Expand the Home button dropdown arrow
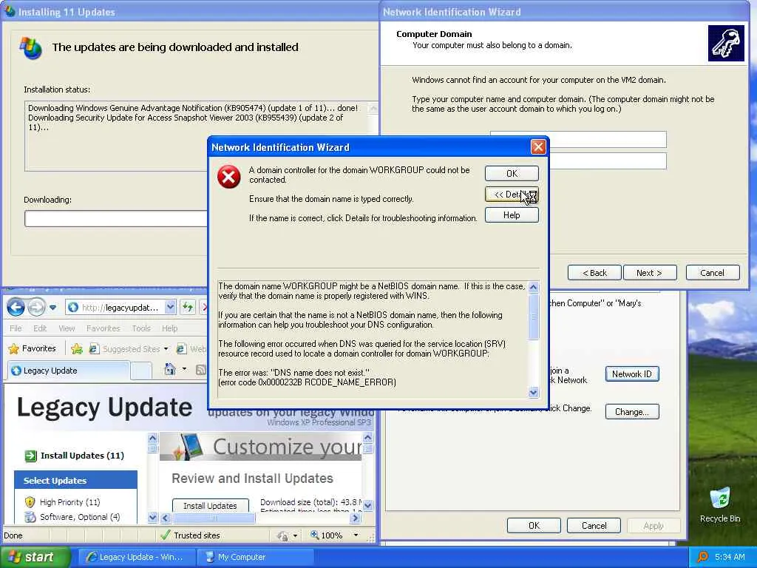Image resolution: width=757 pixels, height=568 pixels. pyautogui.click(x=184, y=370)
